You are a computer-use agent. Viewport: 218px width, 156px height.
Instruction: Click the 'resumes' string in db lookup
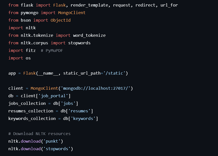[79, 111]
